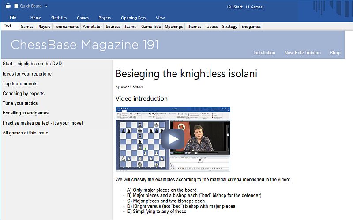
Task: Select the Endgames tab
Action: [251, 27]
